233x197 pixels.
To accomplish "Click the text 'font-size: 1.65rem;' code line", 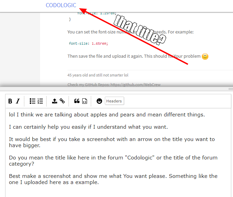I will point(88,44).
